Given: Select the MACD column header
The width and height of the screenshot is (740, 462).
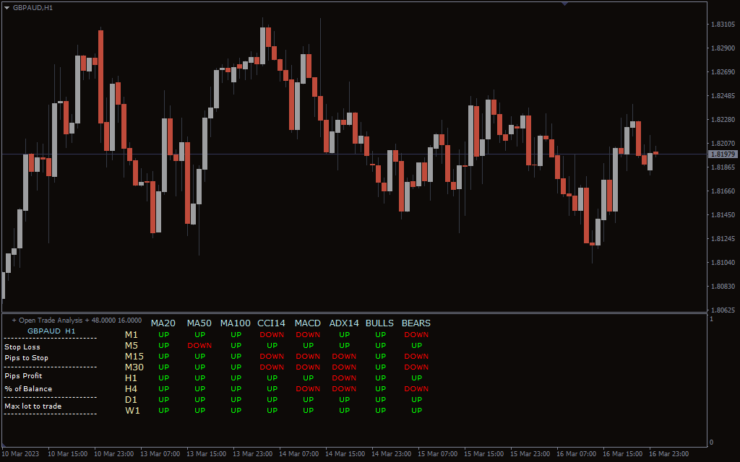Looking at the screenshot, I should [308, 323].
